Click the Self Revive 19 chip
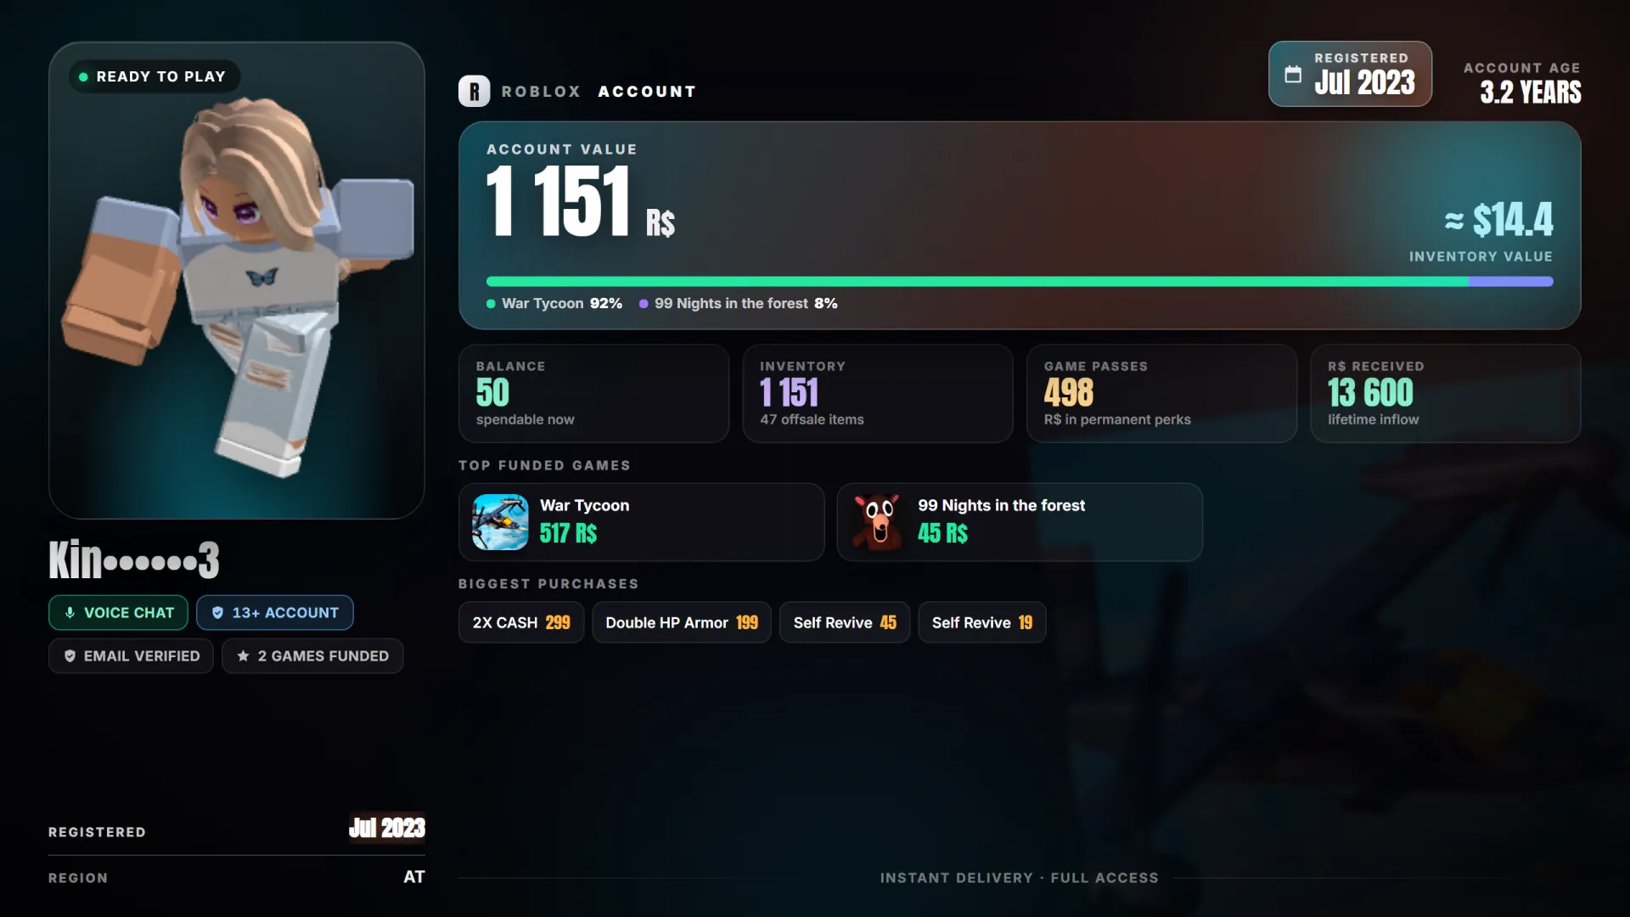The width and height of the screenshot is (1630, 917). click(982, 622)
